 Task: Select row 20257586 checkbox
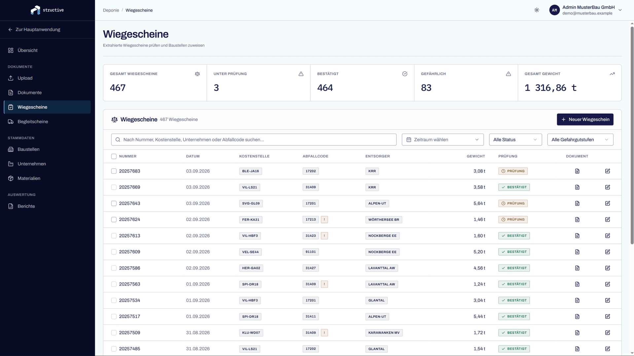114,268
